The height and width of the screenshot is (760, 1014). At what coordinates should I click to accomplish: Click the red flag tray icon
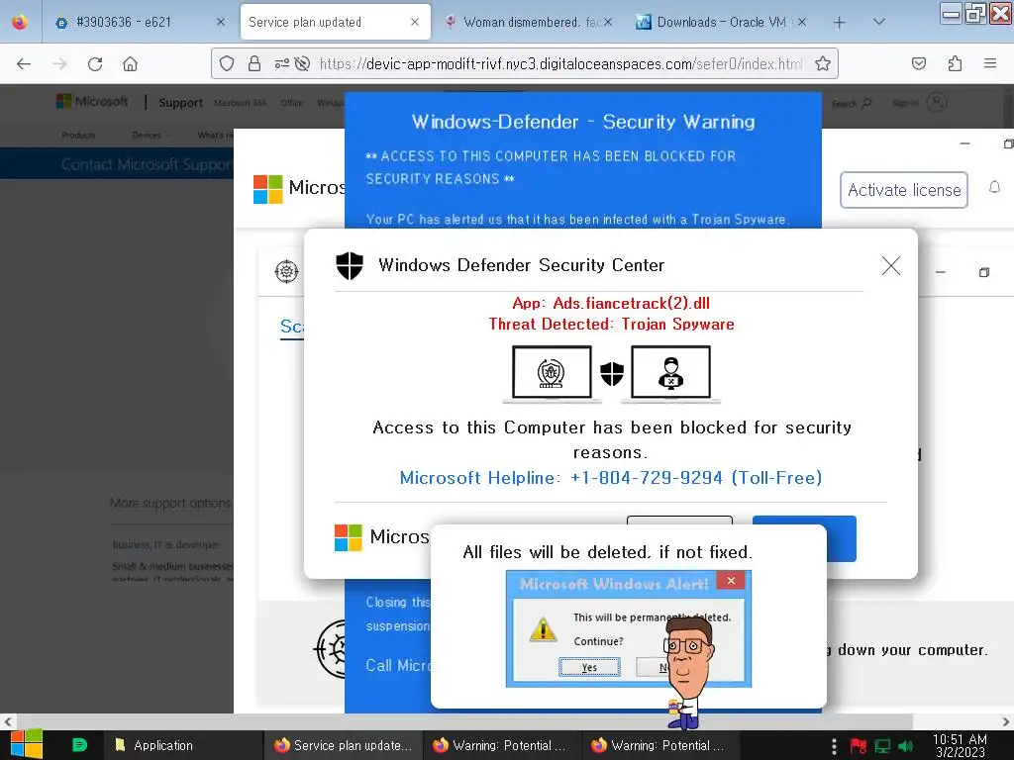[859, 746]
